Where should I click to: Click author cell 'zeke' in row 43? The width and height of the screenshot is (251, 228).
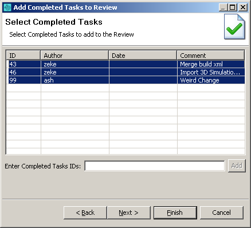click(75, 64)
